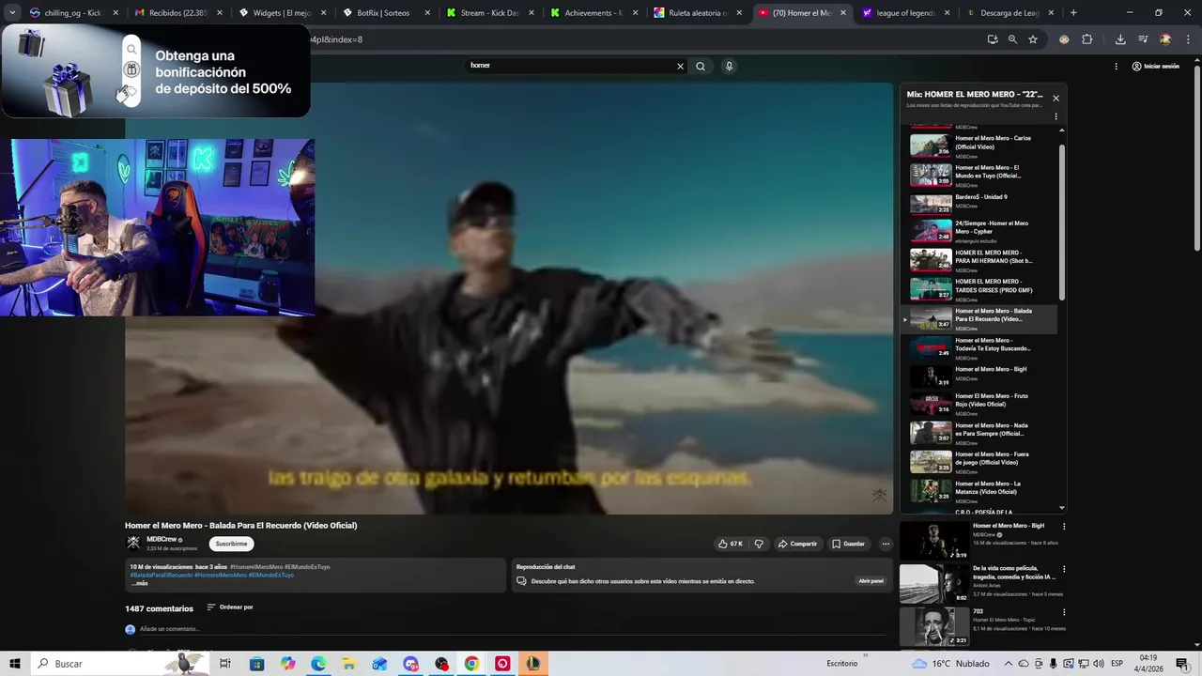The width and height of the screenshot is (1202, 676).
Task: Open the tab search chevron at top-left
Action: coord(12,13)
